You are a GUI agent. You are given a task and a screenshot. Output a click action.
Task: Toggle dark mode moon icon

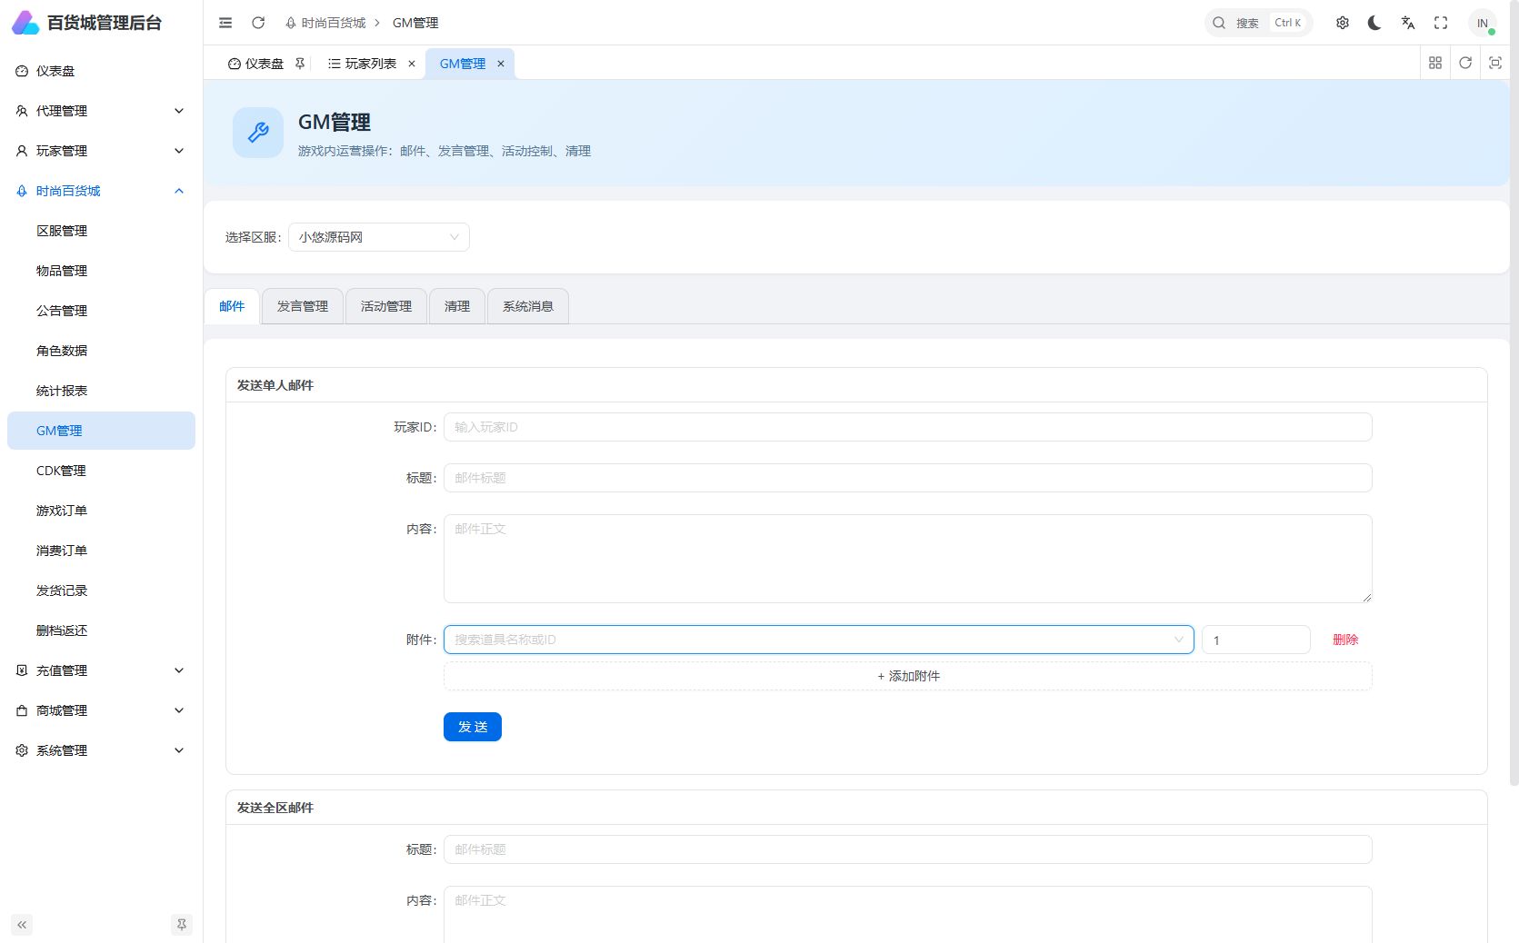coord(1374,23)
